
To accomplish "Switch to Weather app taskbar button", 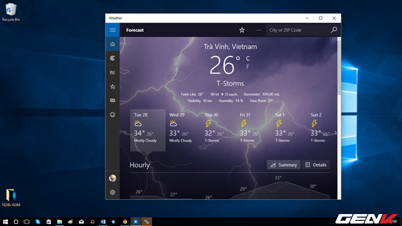I will pyautogui.click(x=136, y=222).
